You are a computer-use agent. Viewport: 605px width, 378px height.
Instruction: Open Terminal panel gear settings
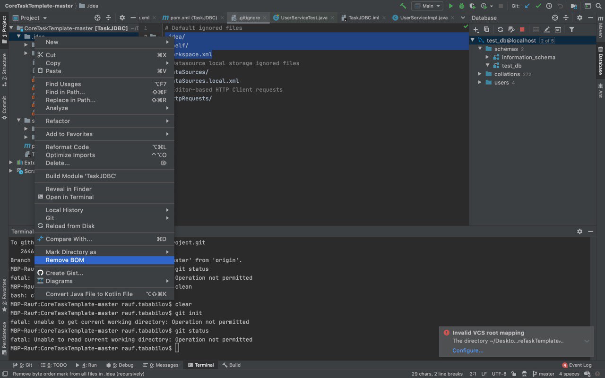(x=579, y=232)
